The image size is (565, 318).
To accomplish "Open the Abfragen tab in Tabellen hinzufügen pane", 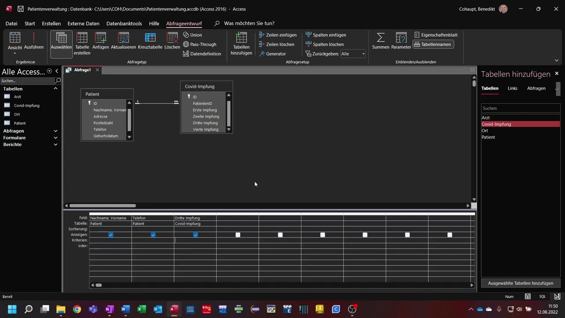I will click(536, 88).
